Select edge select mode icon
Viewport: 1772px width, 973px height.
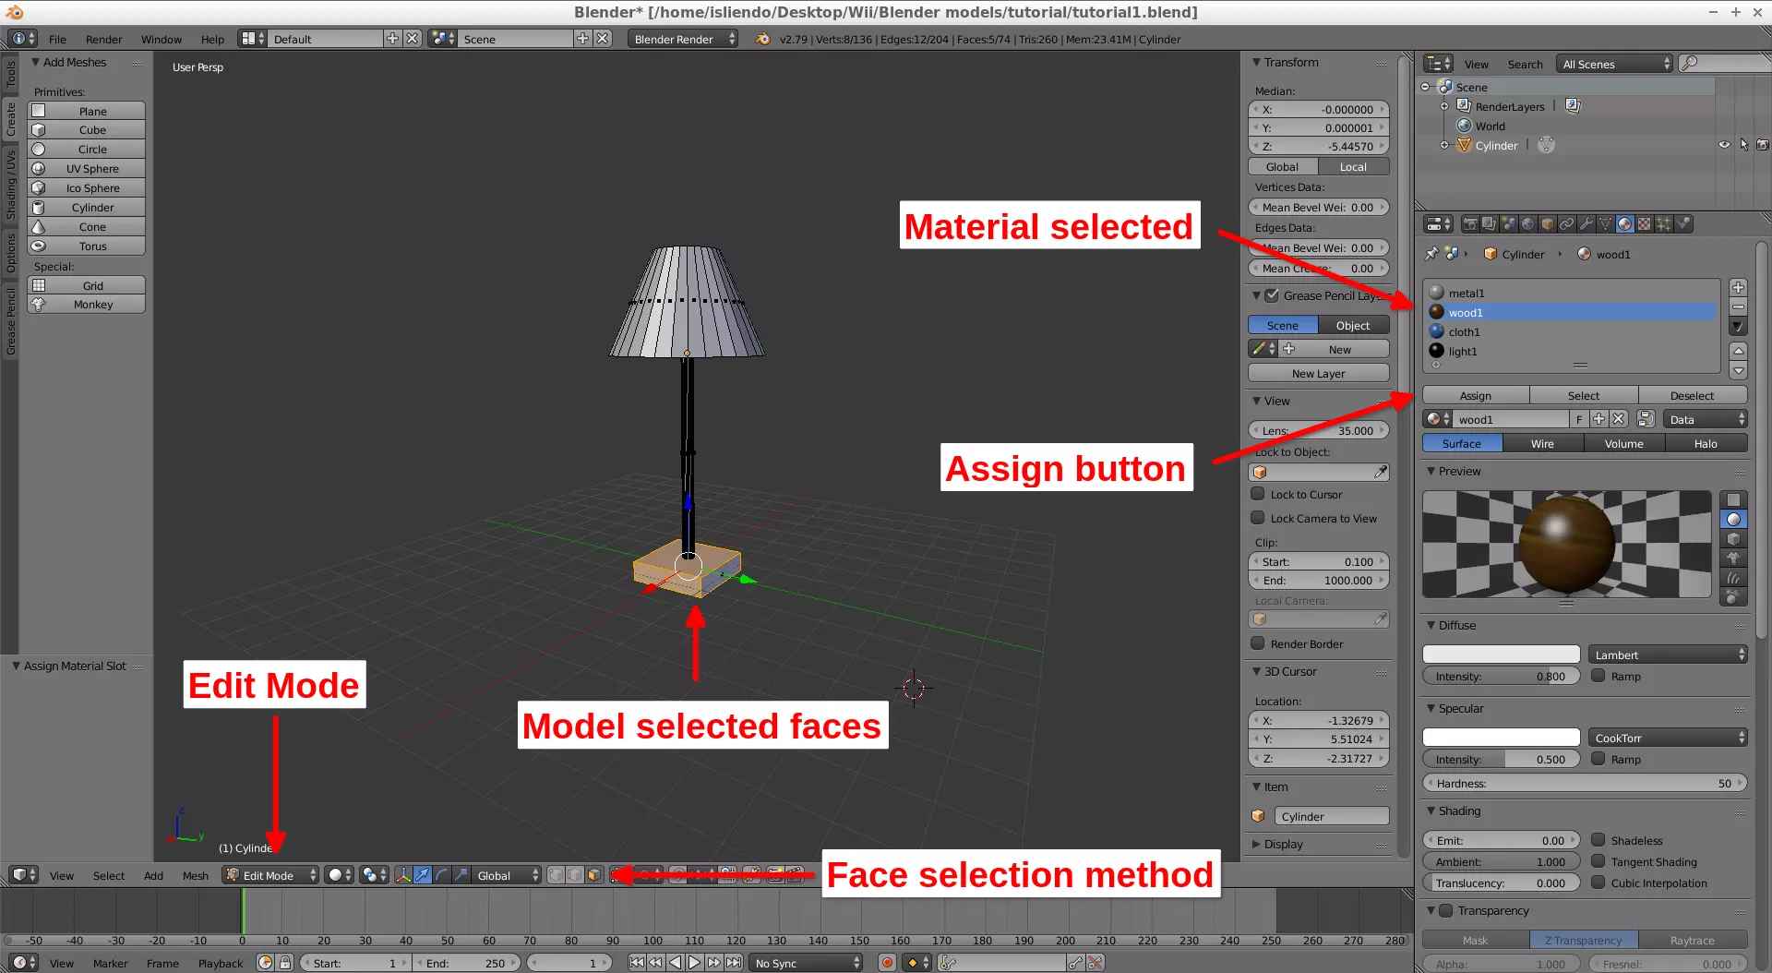click(575, 875)
